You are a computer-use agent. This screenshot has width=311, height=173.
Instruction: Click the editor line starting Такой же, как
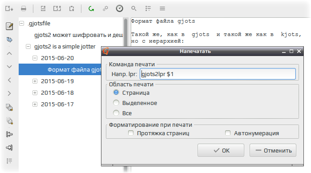pyautogui.click(x=216, y=35)
